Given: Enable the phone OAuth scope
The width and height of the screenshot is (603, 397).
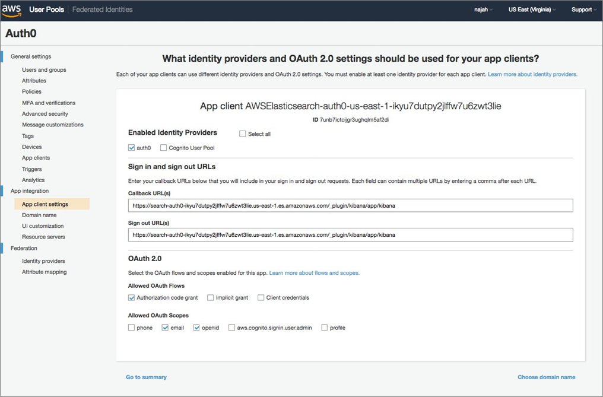Looking at the screenshot, I should 131,327.
